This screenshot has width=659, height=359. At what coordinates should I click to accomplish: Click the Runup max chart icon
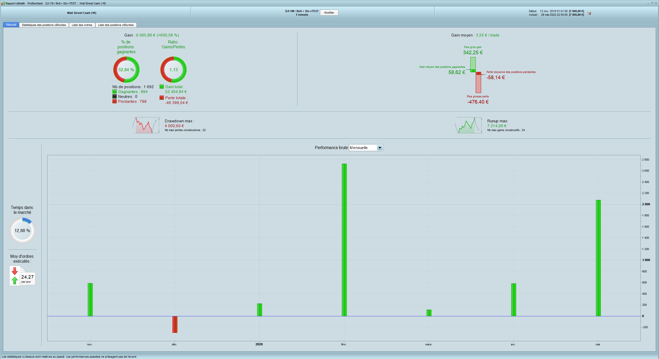(x=469, y=125)
